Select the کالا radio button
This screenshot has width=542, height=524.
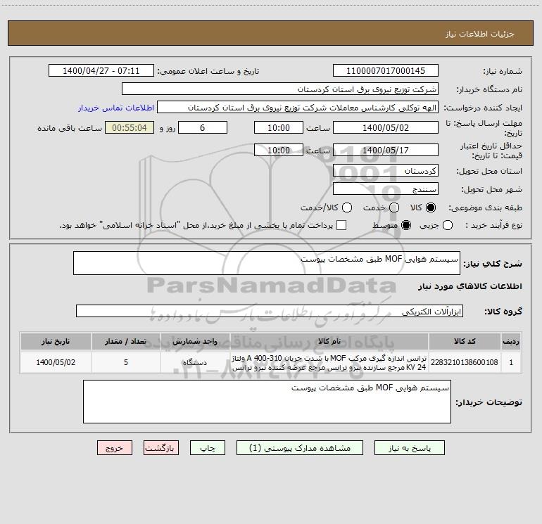coord(431,207)
